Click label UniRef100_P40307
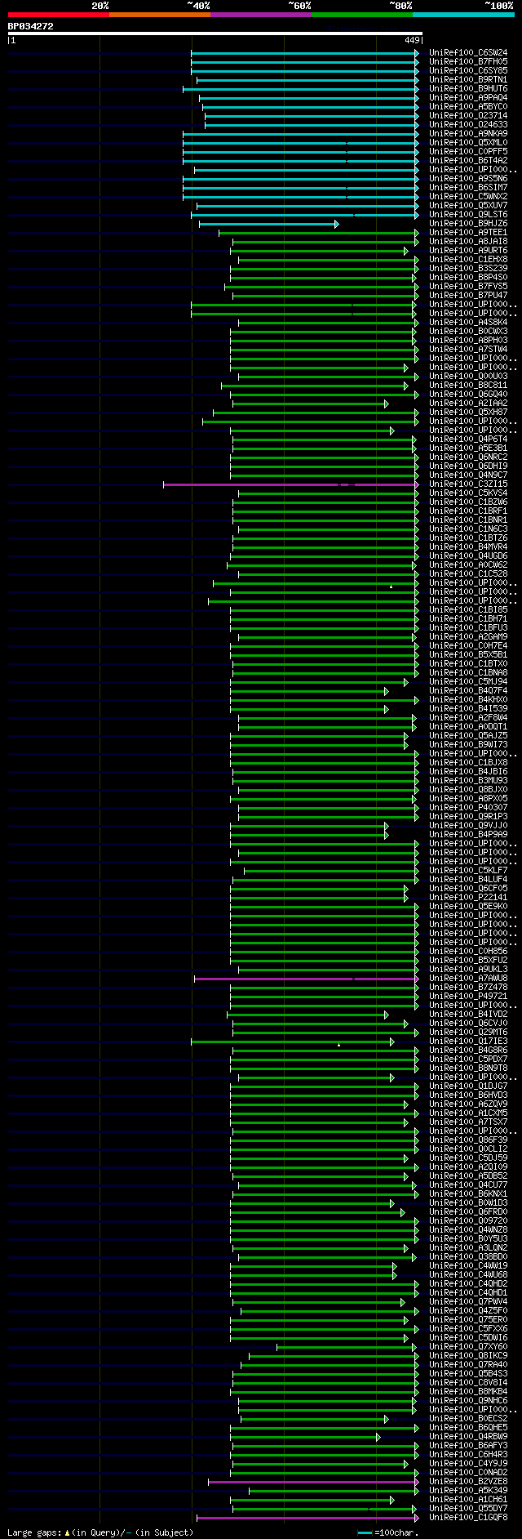 [468, 808]
